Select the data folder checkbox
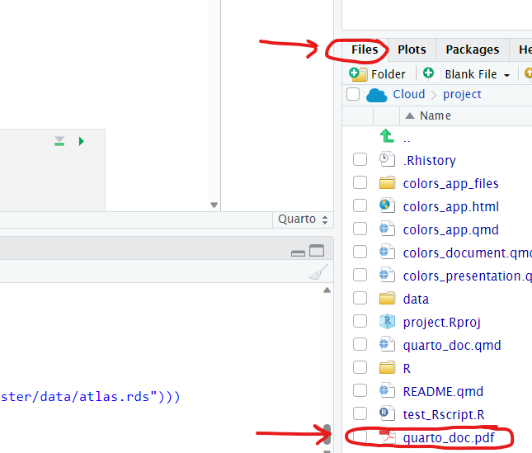 click(360, 299)
